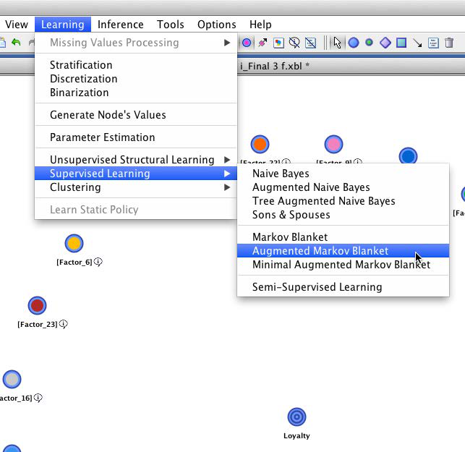Screen dimensions: 465x452
Task: Click the gray Factor_16 node
Action: pos(12,379)
